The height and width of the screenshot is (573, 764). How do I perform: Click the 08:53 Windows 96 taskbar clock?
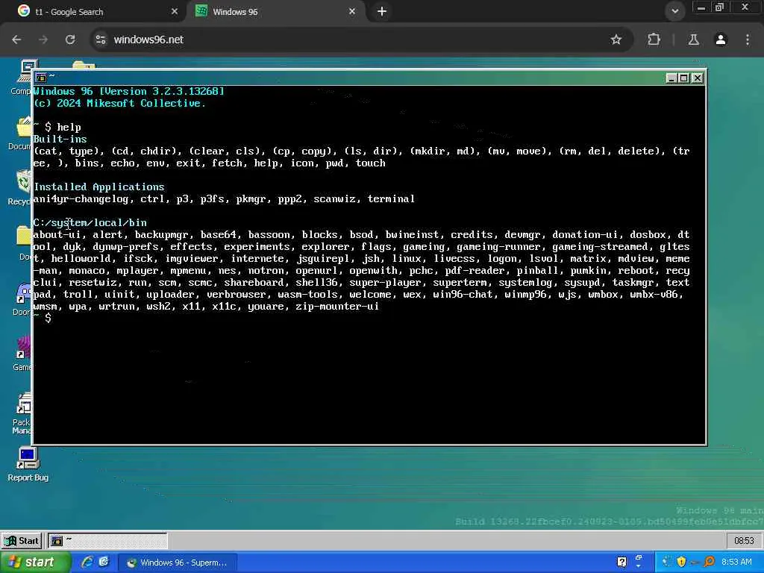(744, 541)
